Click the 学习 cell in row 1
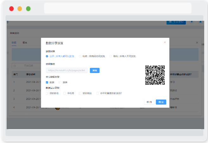Image resolution: width=208 pixels, height=143 pixels. pyautogui.click(x=172, y=82)
